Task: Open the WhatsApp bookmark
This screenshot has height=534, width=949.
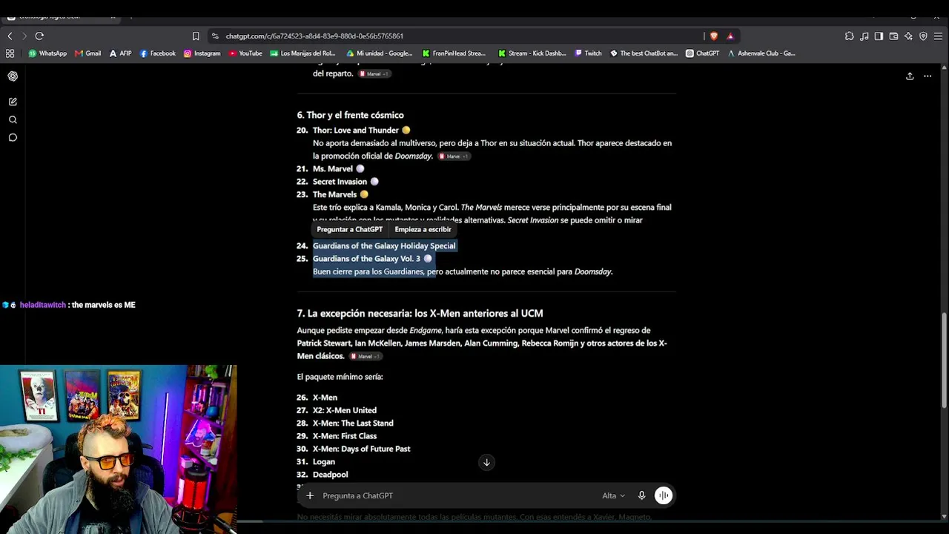Action: (x=47, y=53)
